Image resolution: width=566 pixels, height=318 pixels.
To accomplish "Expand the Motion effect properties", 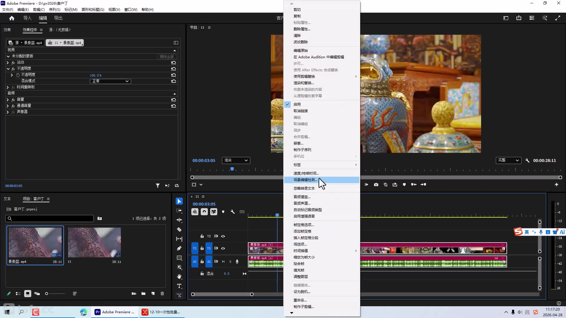I will tap(8, 63).
